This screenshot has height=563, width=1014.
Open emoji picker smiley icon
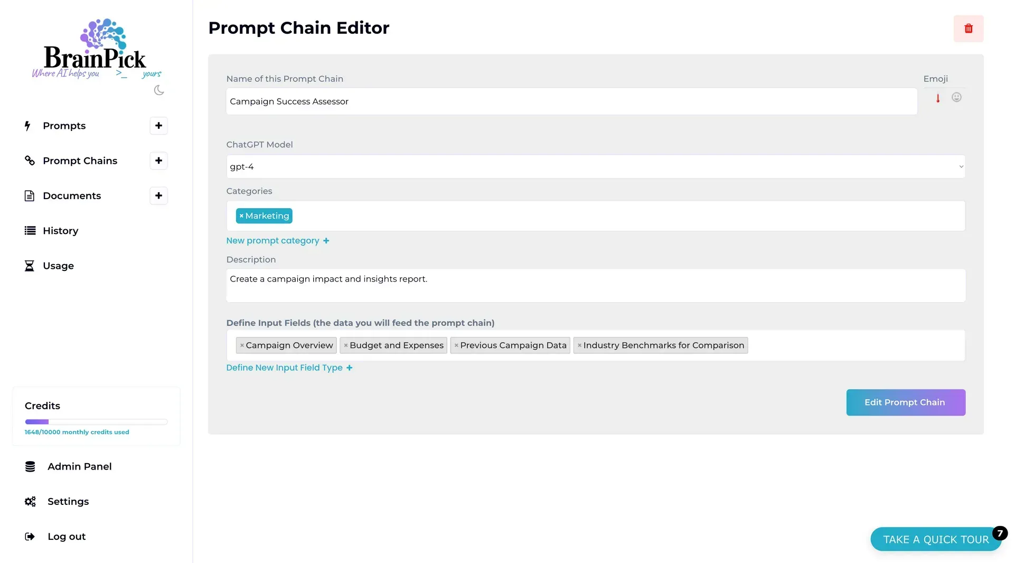(x=956, y=97)
